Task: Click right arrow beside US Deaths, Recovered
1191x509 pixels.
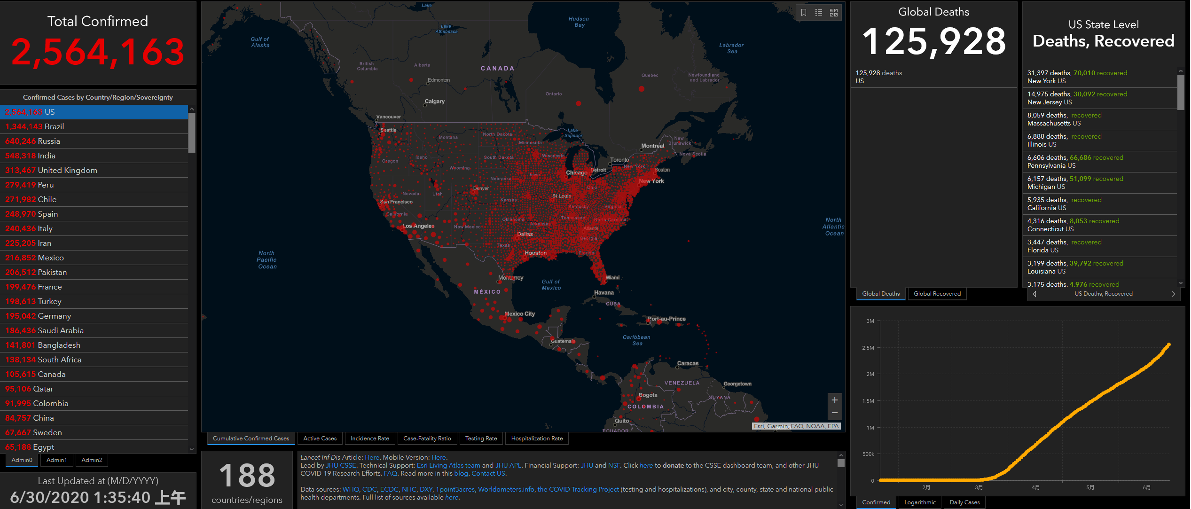Action: point(1173,294)
